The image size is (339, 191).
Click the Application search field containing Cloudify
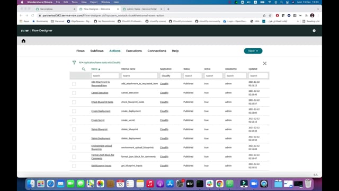click(x=171, y=76)
